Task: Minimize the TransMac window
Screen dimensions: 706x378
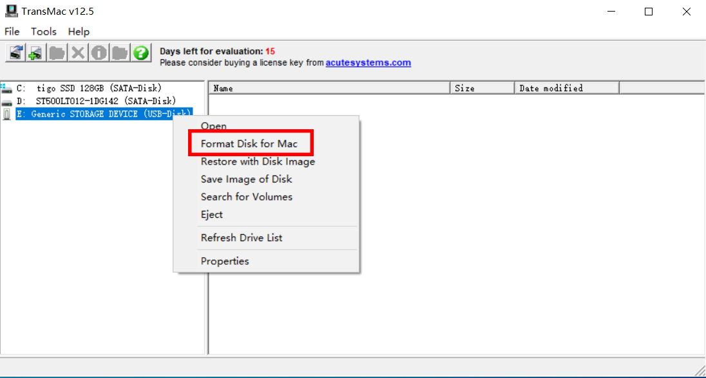Action: [x=611, y=11]
